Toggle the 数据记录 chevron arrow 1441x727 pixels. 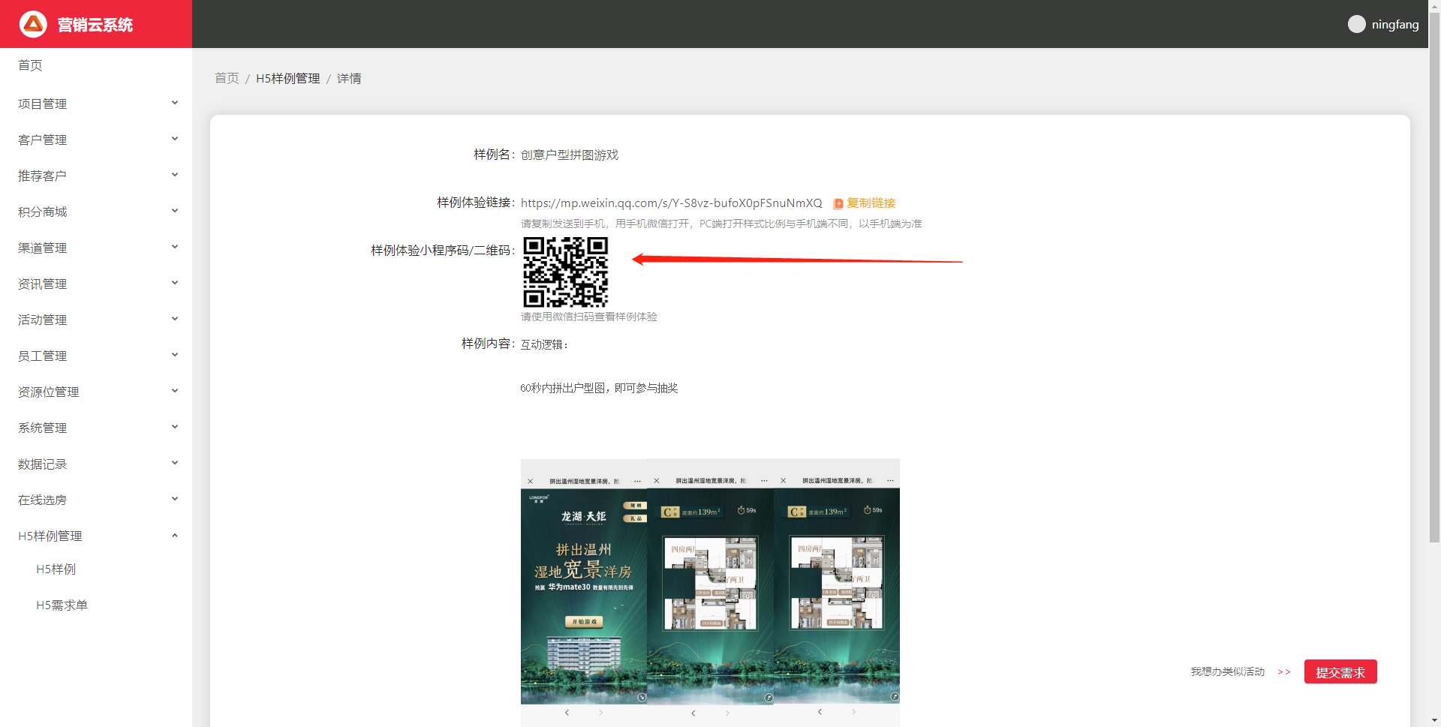[x=175, y=463]
